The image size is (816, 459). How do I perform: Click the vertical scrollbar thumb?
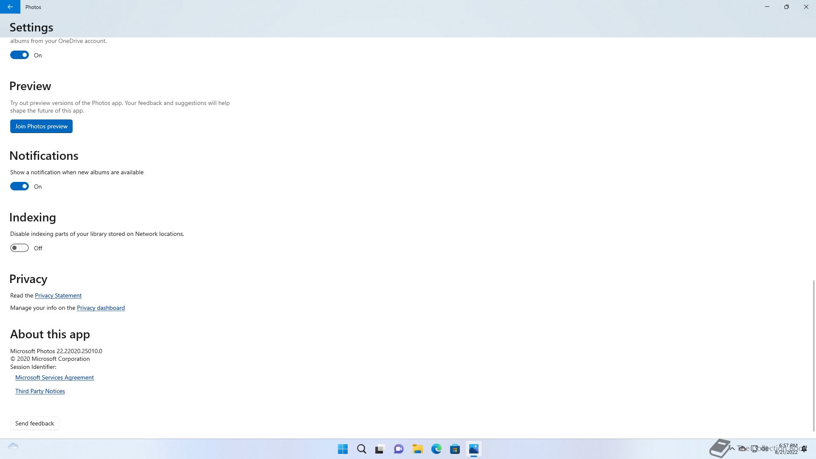tap(814, 356)
